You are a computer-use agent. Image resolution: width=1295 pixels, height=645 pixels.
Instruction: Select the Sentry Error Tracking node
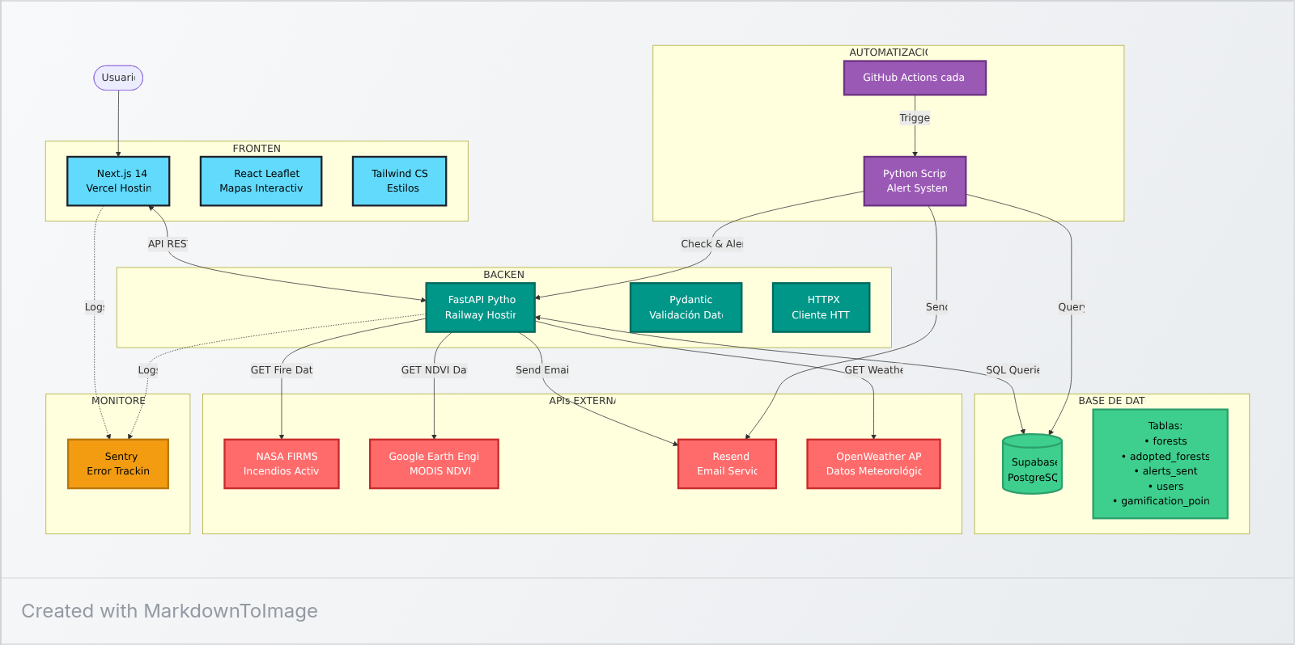(118, 464)
